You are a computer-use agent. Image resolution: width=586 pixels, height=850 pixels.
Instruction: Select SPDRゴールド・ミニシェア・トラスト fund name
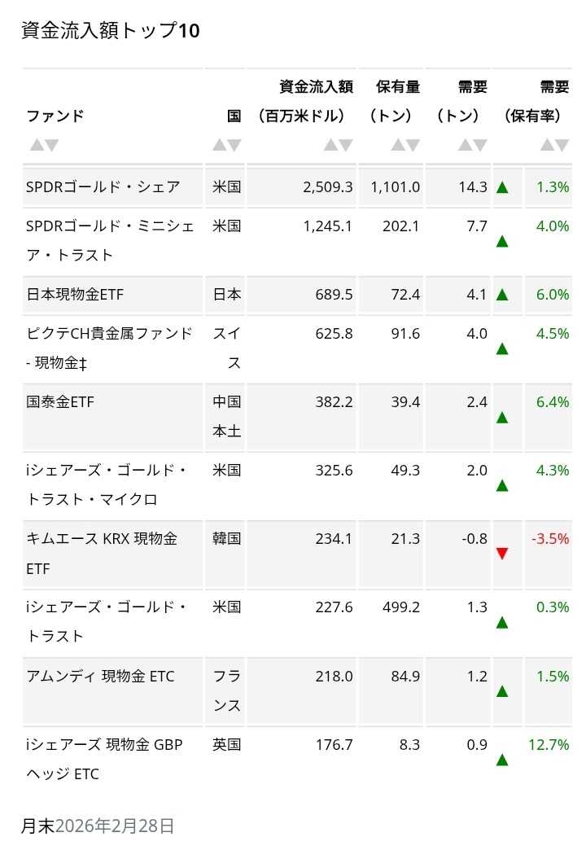[x=110, y=240]
